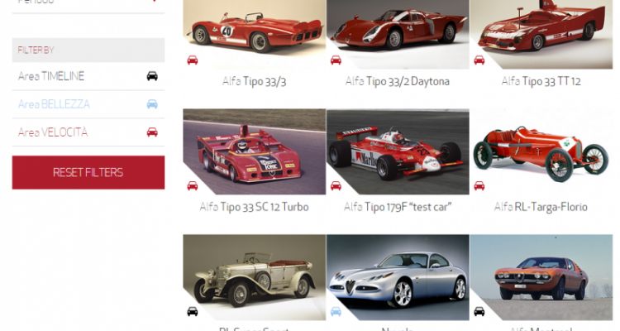Click the red car icon beside Area VELOCITÀ
Image resolution: width=620 pixels, height=331 pixels.
tap(152, 132)
